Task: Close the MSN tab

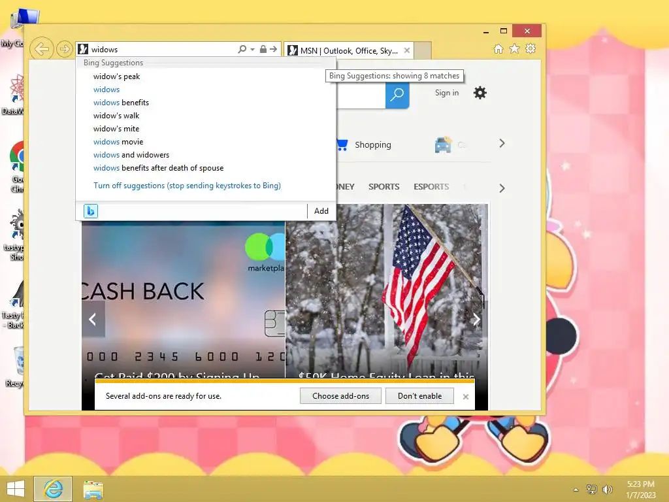Action: [407, 50]
